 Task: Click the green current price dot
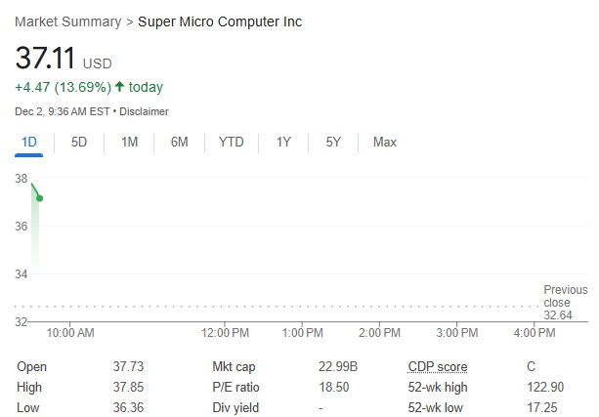39,198
